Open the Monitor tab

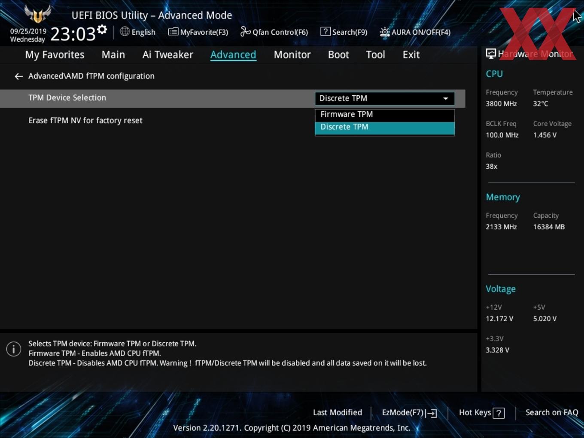point(292,55)
